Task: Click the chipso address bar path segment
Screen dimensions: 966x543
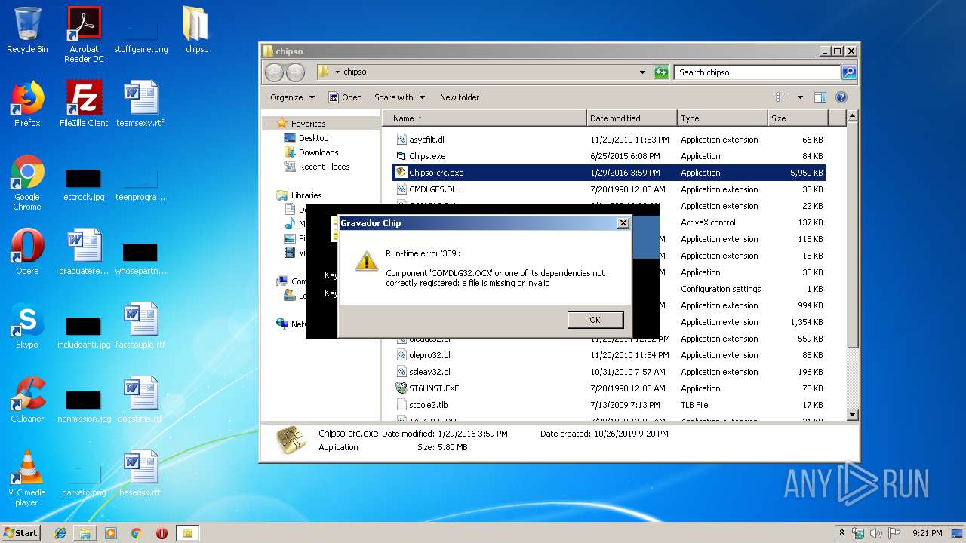Action: (355, 72)
